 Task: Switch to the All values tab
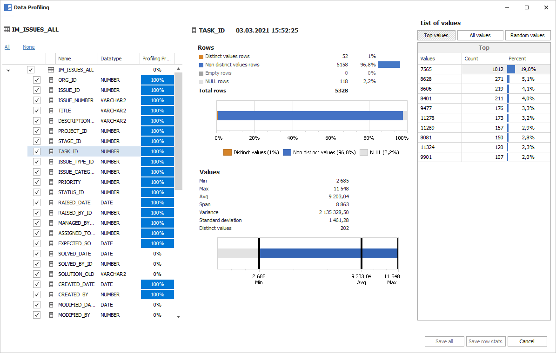[480, 35]
